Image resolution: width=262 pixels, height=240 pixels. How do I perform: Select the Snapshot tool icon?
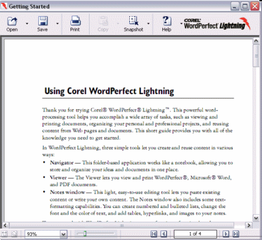point(133,21)
